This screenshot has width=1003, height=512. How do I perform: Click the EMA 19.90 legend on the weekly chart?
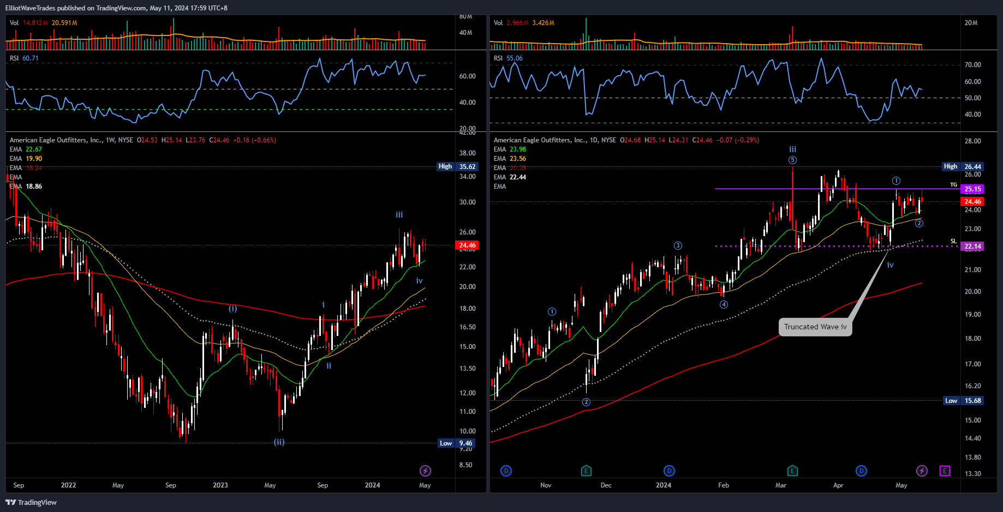coord(26,159)
